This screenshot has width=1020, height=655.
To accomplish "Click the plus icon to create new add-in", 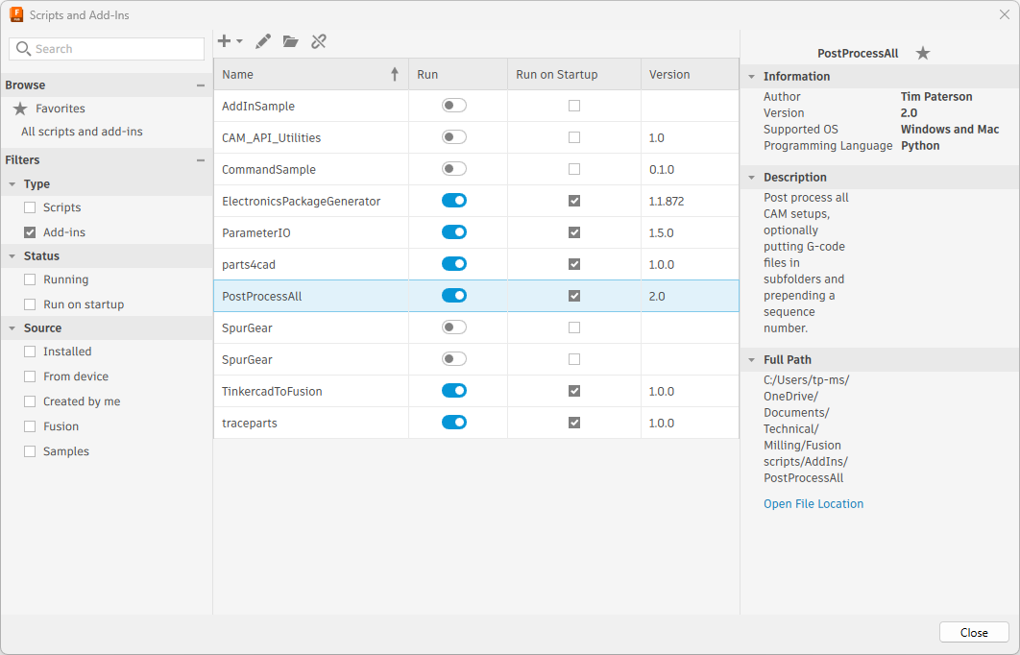I will click(224, 41).
